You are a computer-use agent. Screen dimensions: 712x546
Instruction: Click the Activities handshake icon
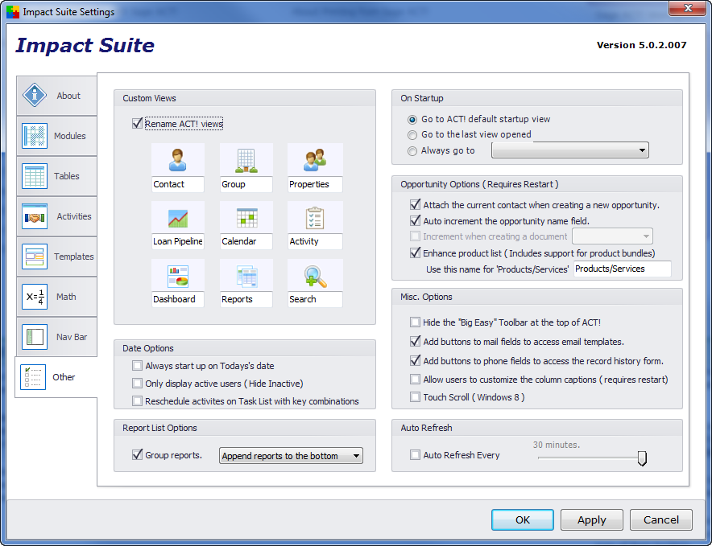pyautogui.click(x=35, y=216)
